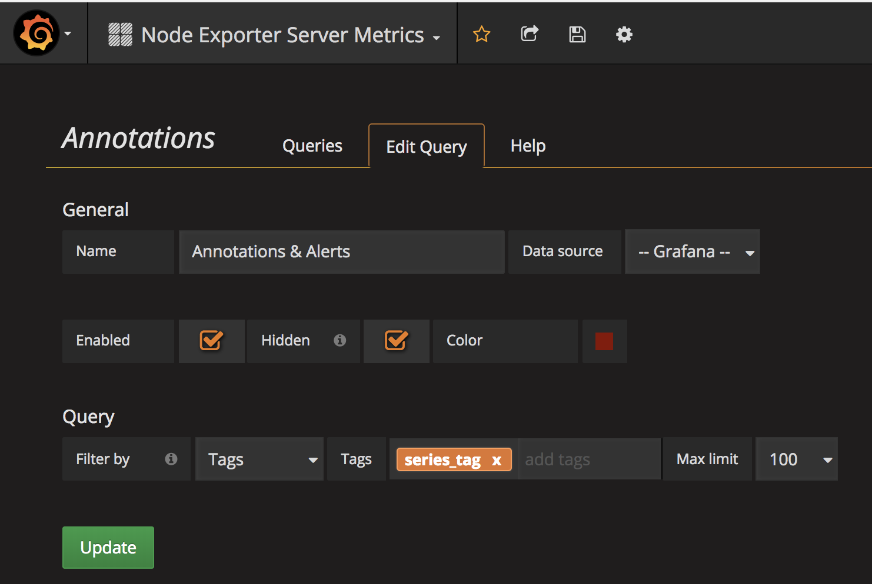Pick the red annotation color swatch

click(604, 341)
